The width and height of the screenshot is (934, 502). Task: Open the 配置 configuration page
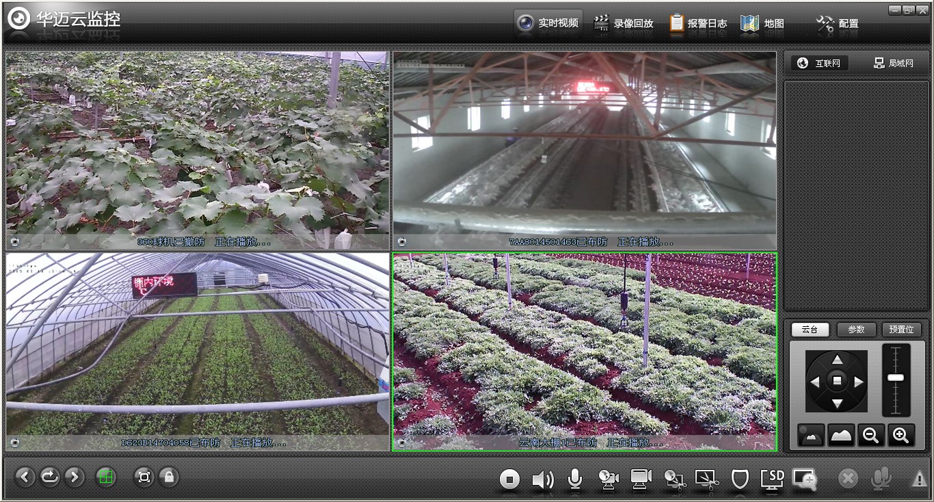838,23
